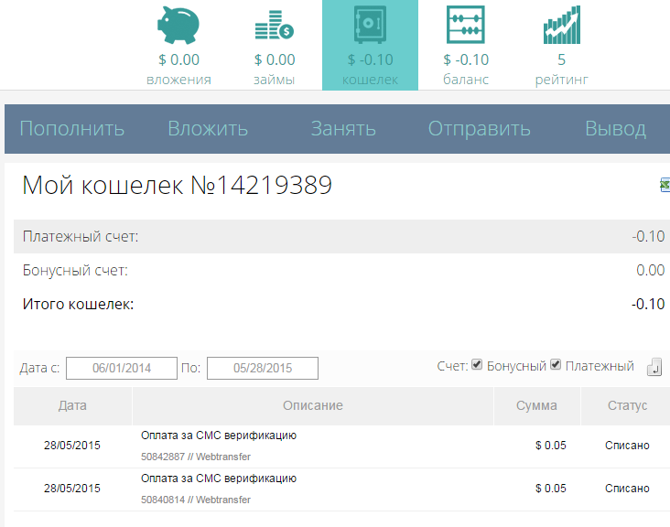Click the Excel export icon beside wallet title
670x527 pixels.
[x=665, y=185]
